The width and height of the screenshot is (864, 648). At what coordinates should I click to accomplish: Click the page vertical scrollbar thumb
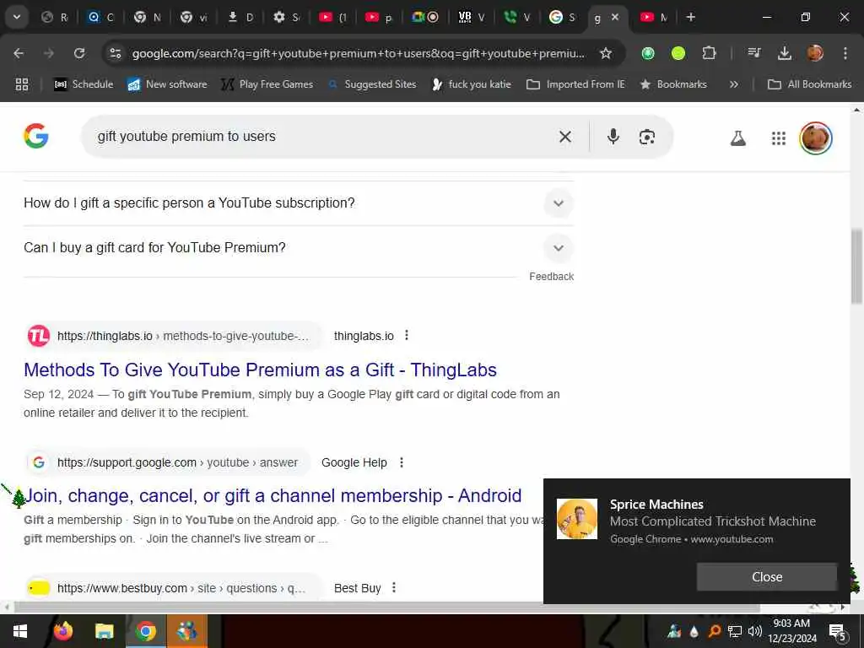pyautogui.click(x=856, y=267)
